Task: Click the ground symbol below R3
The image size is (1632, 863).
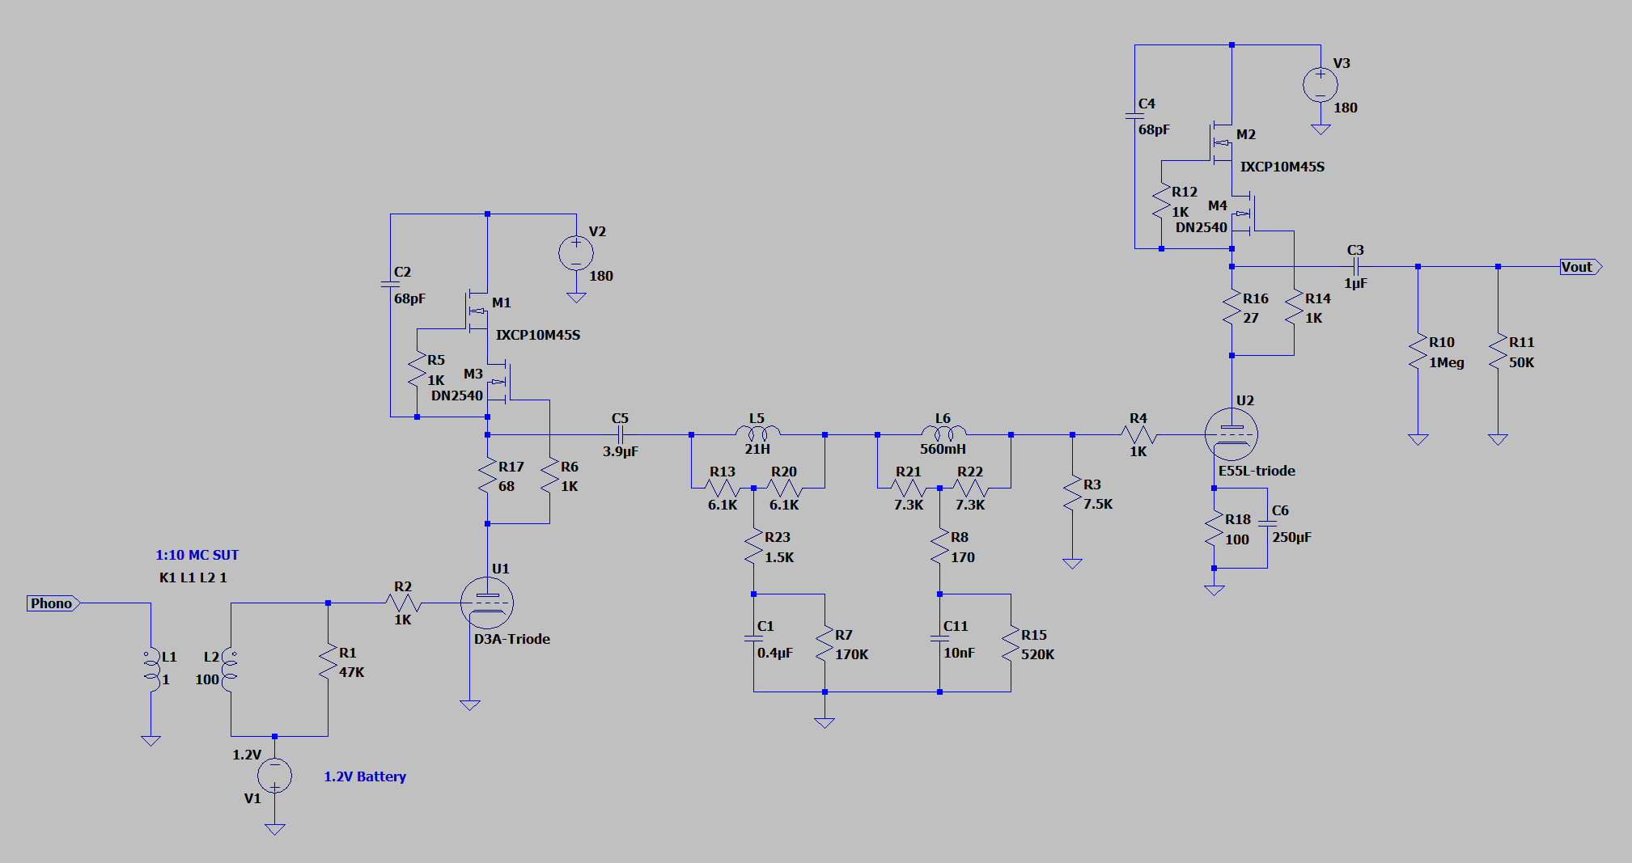Action: click(x=1072, y=564)
